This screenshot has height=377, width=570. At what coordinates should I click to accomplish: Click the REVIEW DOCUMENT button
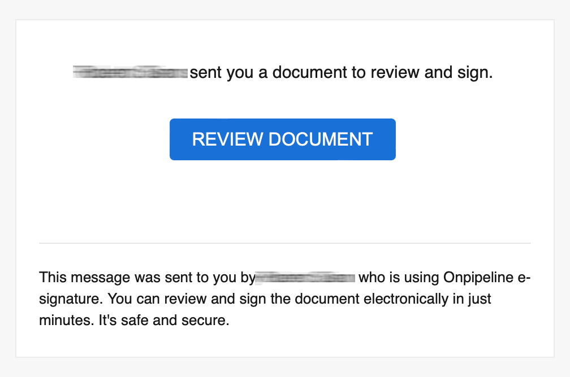tap(282, 139)
